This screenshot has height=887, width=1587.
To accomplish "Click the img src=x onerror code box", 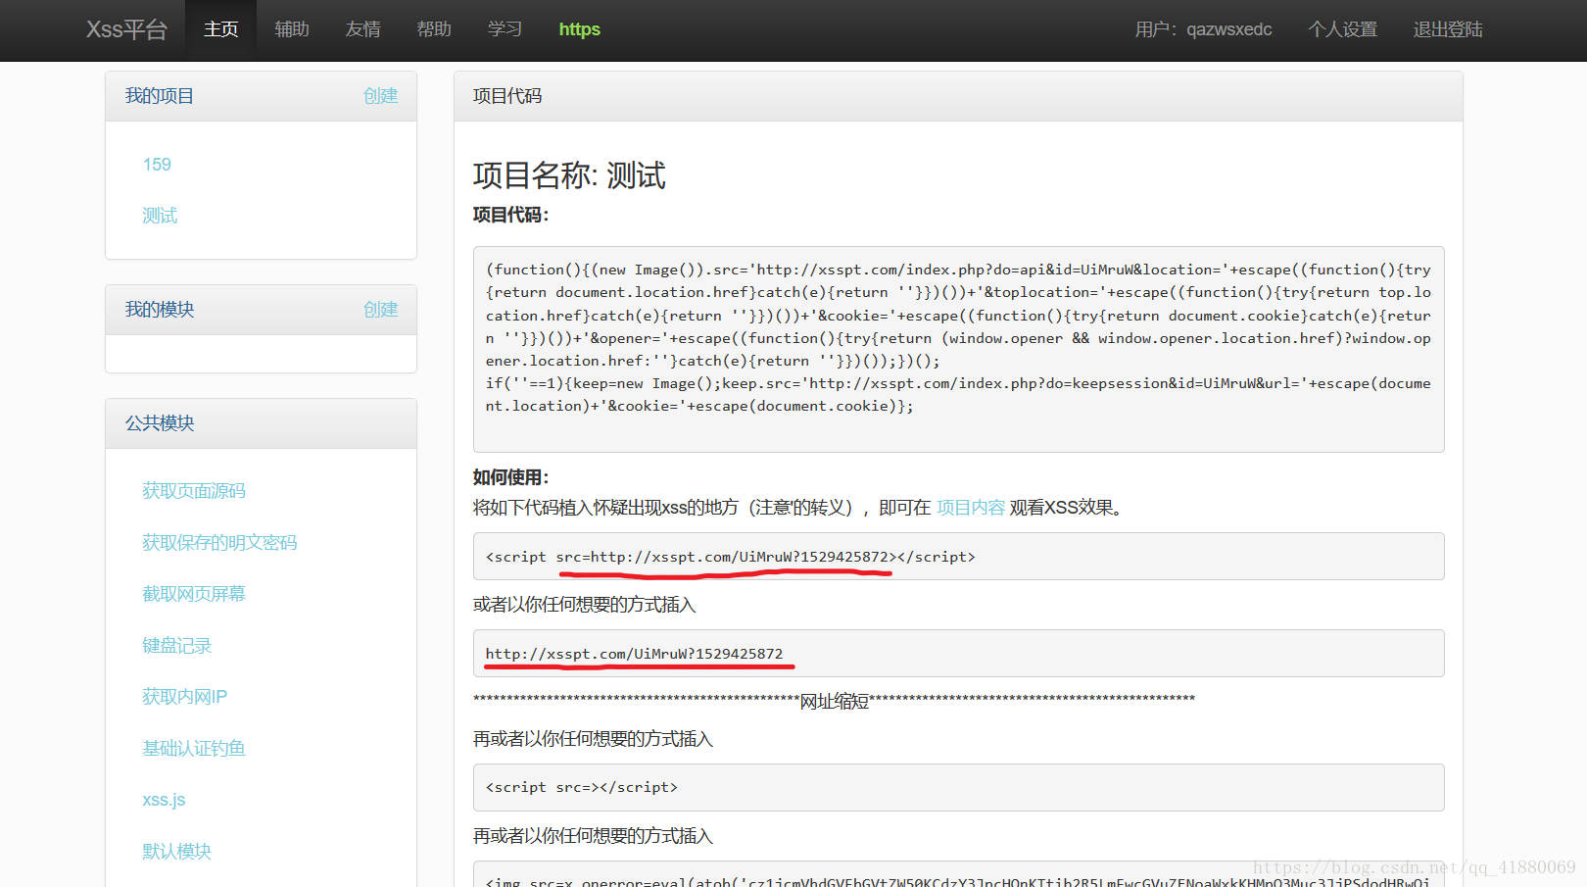I will coord(958,874).
